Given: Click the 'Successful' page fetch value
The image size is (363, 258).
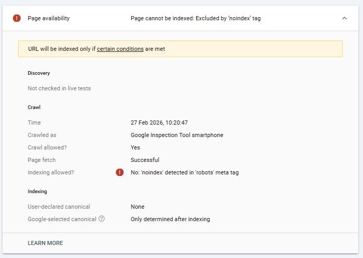Looking at the screenshot, I should (x=145, y=160).
